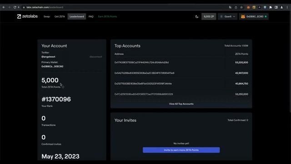Click the May 23, 2023 date text
Image resolution: width=291 pixels, height=164 pixels.
coord(60,156)
